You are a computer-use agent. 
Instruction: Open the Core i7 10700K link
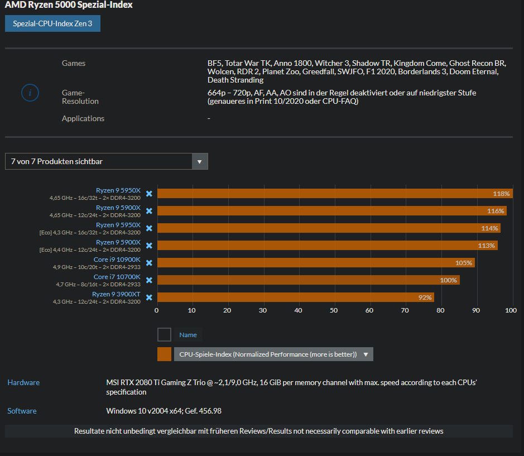[x=117, y=277]
